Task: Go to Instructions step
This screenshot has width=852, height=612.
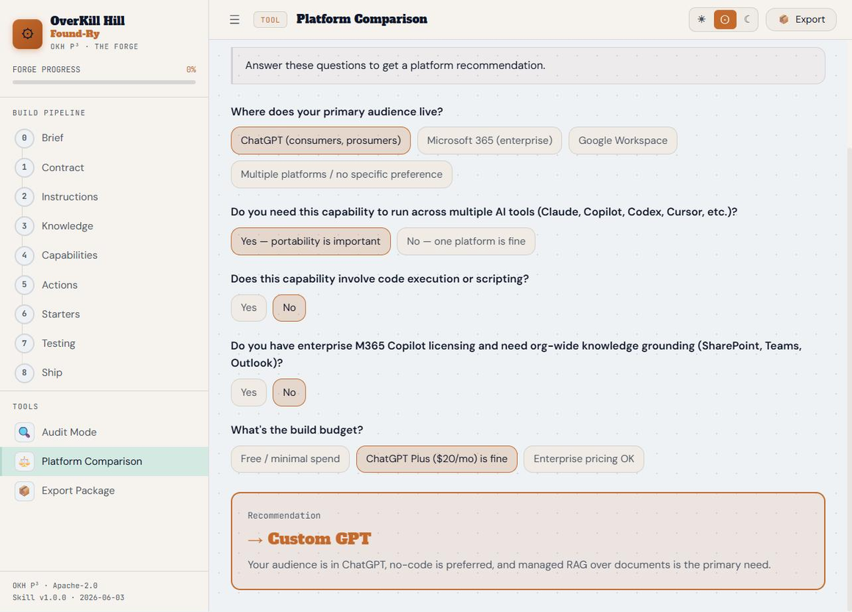Action: [x=104, y=197]
